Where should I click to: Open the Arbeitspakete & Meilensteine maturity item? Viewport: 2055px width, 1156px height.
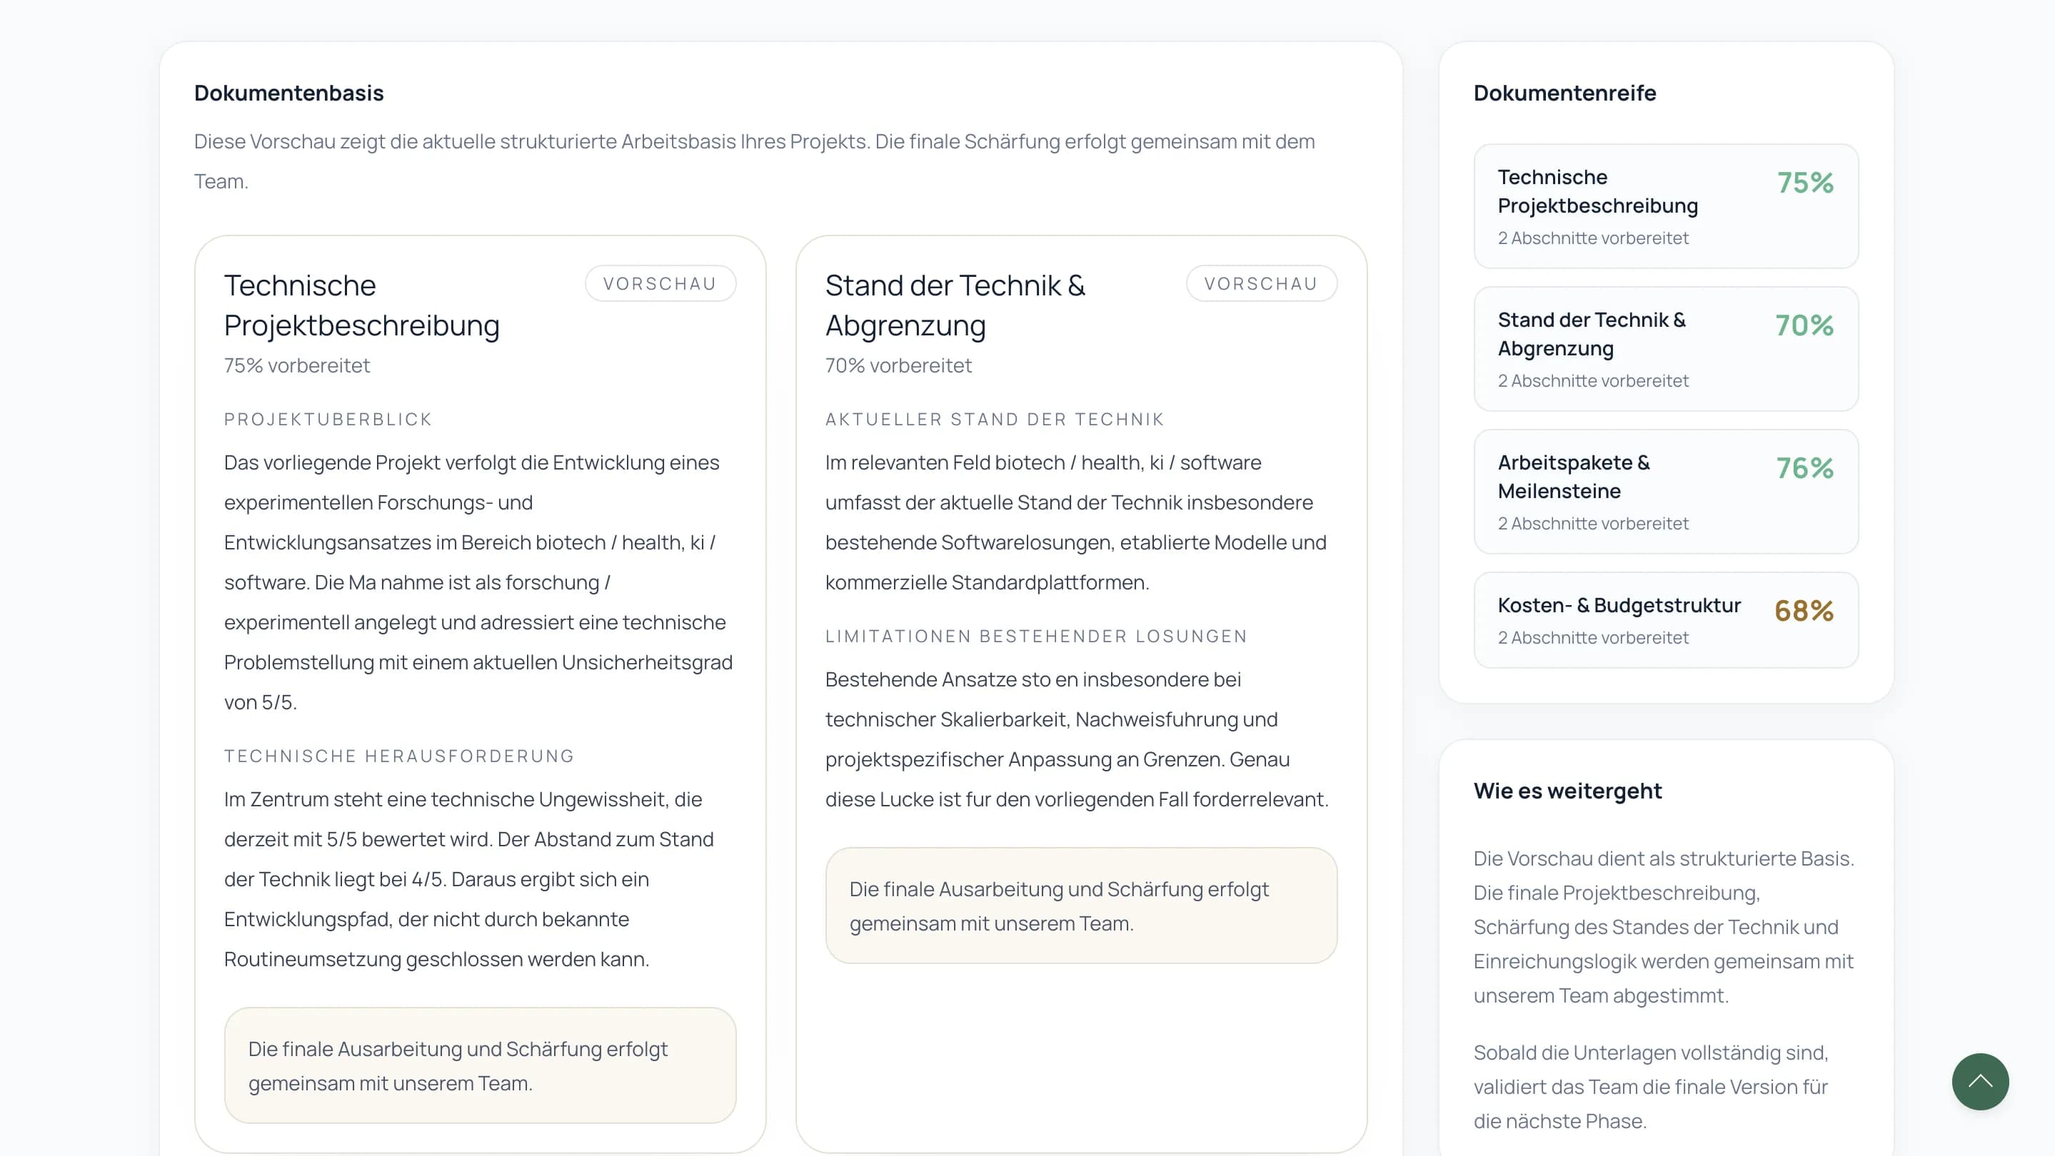1665,491
